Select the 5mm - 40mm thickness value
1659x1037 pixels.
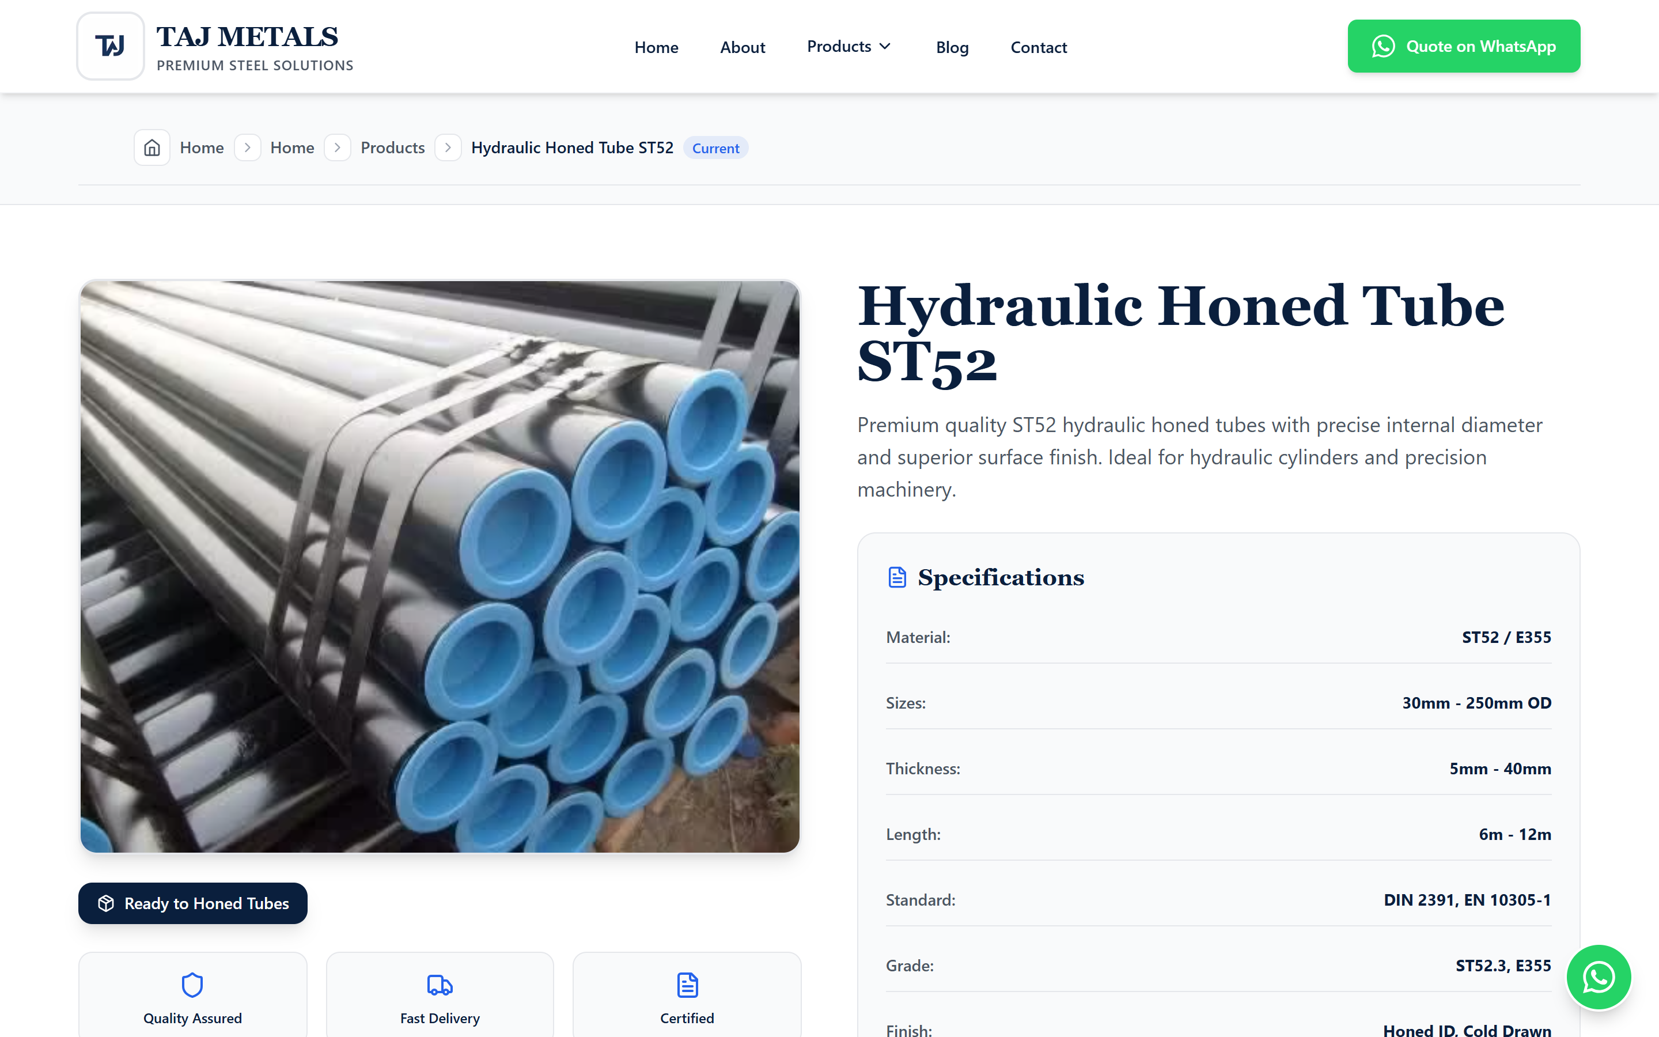click(x=1500, y=769)
